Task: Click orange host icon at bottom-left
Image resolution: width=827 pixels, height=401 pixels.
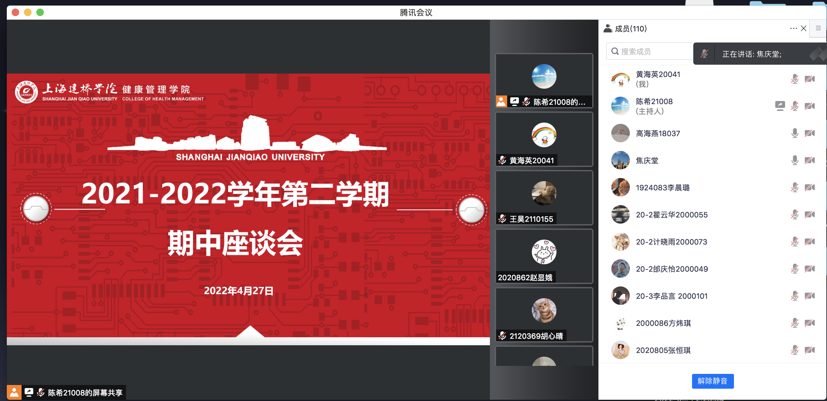Action: coord(14,392)
